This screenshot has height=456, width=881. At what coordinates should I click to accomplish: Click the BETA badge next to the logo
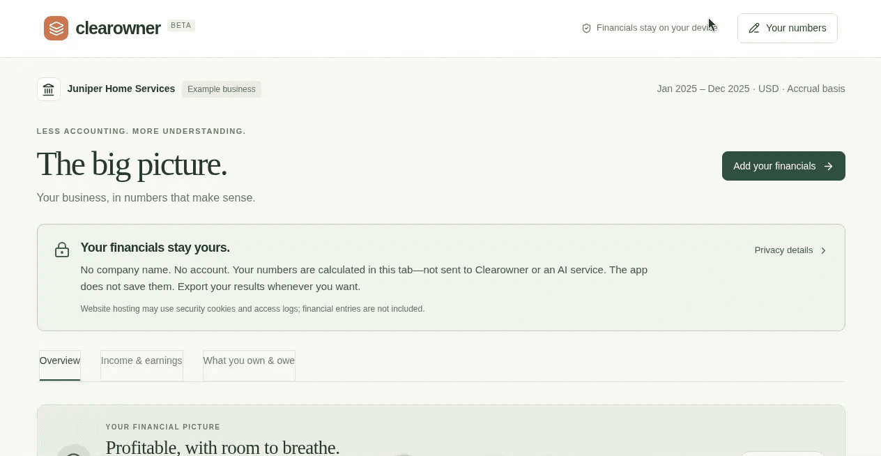(181, 25)
